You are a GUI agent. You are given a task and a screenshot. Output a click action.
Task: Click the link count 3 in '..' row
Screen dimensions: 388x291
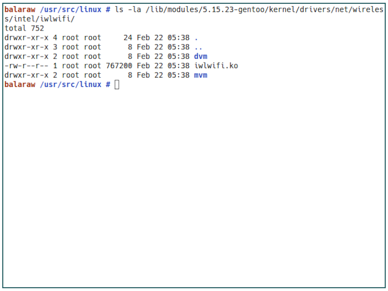pos(55,47)
